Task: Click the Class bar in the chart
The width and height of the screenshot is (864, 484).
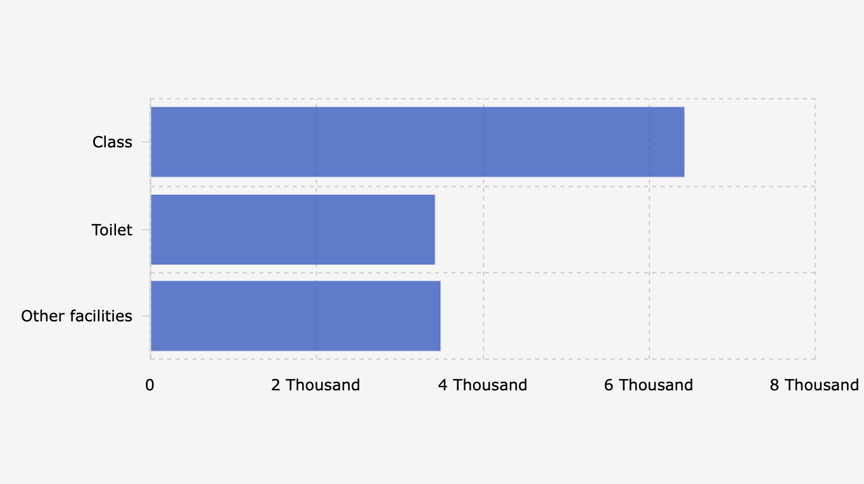Action: click(x=417, y=142)
